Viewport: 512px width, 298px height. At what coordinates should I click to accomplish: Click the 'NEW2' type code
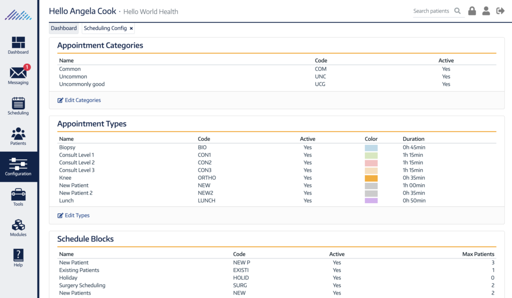(205, 193)
